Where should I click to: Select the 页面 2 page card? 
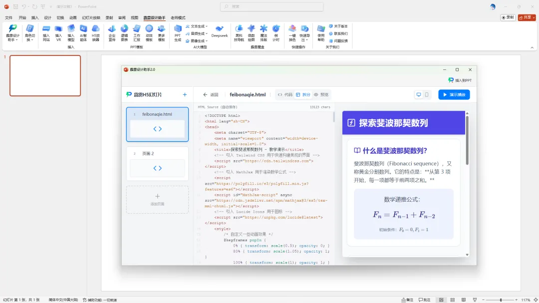(157, 163)
